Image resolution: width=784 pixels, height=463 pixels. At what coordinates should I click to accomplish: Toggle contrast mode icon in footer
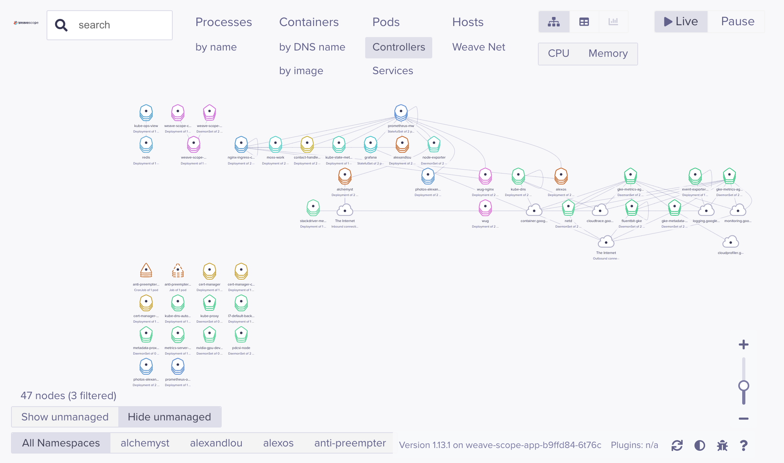point(700,445)
